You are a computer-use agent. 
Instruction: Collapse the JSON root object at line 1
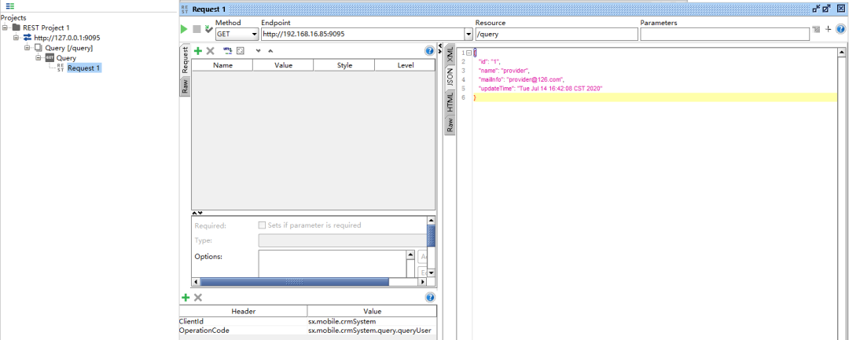pyautogui.click(x=469, y=53)
